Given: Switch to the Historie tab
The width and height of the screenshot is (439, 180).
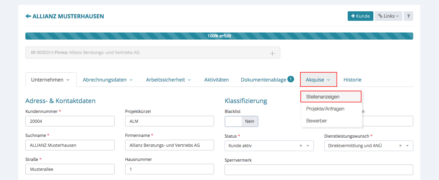Looking at the screenshot, I should click(x=352, y=80).
